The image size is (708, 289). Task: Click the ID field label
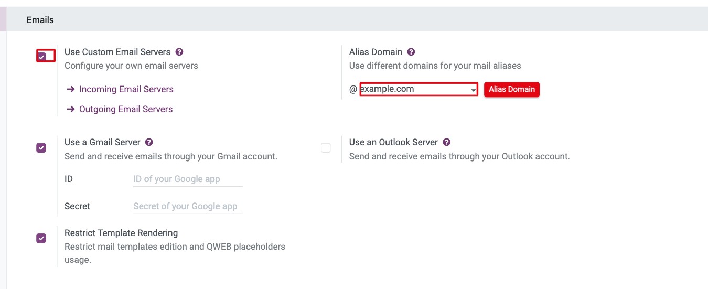(x=69, y=179)
